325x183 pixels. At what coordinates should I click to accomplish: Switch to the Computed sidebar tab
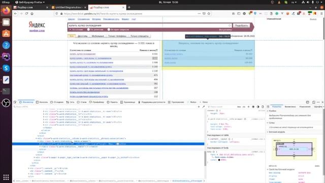tap(290, 107)
